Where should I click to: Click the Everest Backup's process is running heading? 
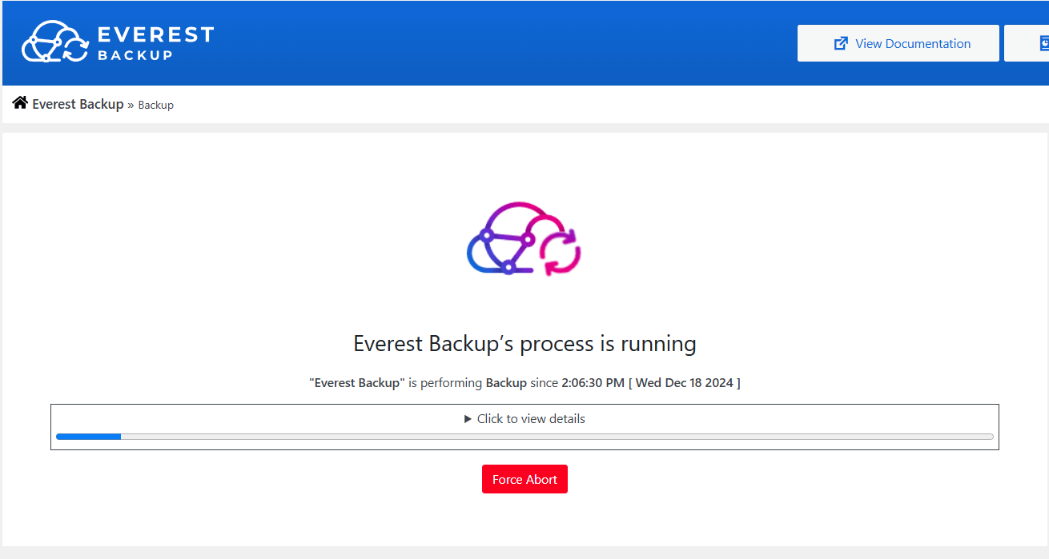click(524, 343)
